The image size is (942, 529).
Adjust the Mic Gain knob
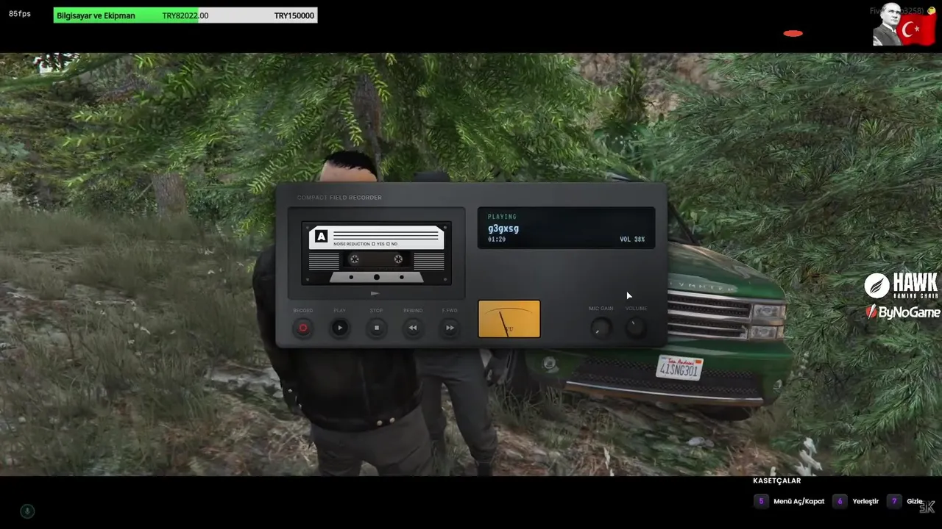point(601,328)
